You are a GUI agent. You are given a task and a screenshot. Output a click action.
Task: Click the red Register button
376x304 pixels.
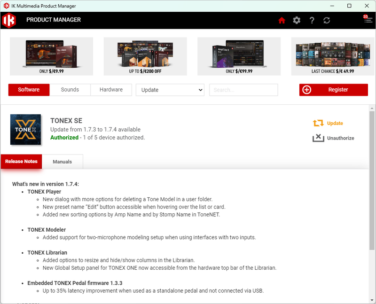click(x=334, y=90)
